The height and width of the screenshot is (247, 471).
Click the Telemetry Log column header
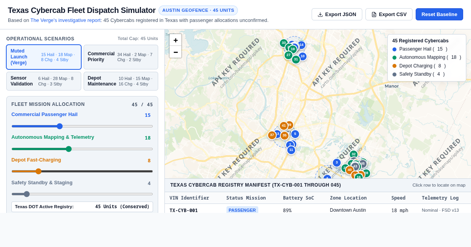(440, 198)
